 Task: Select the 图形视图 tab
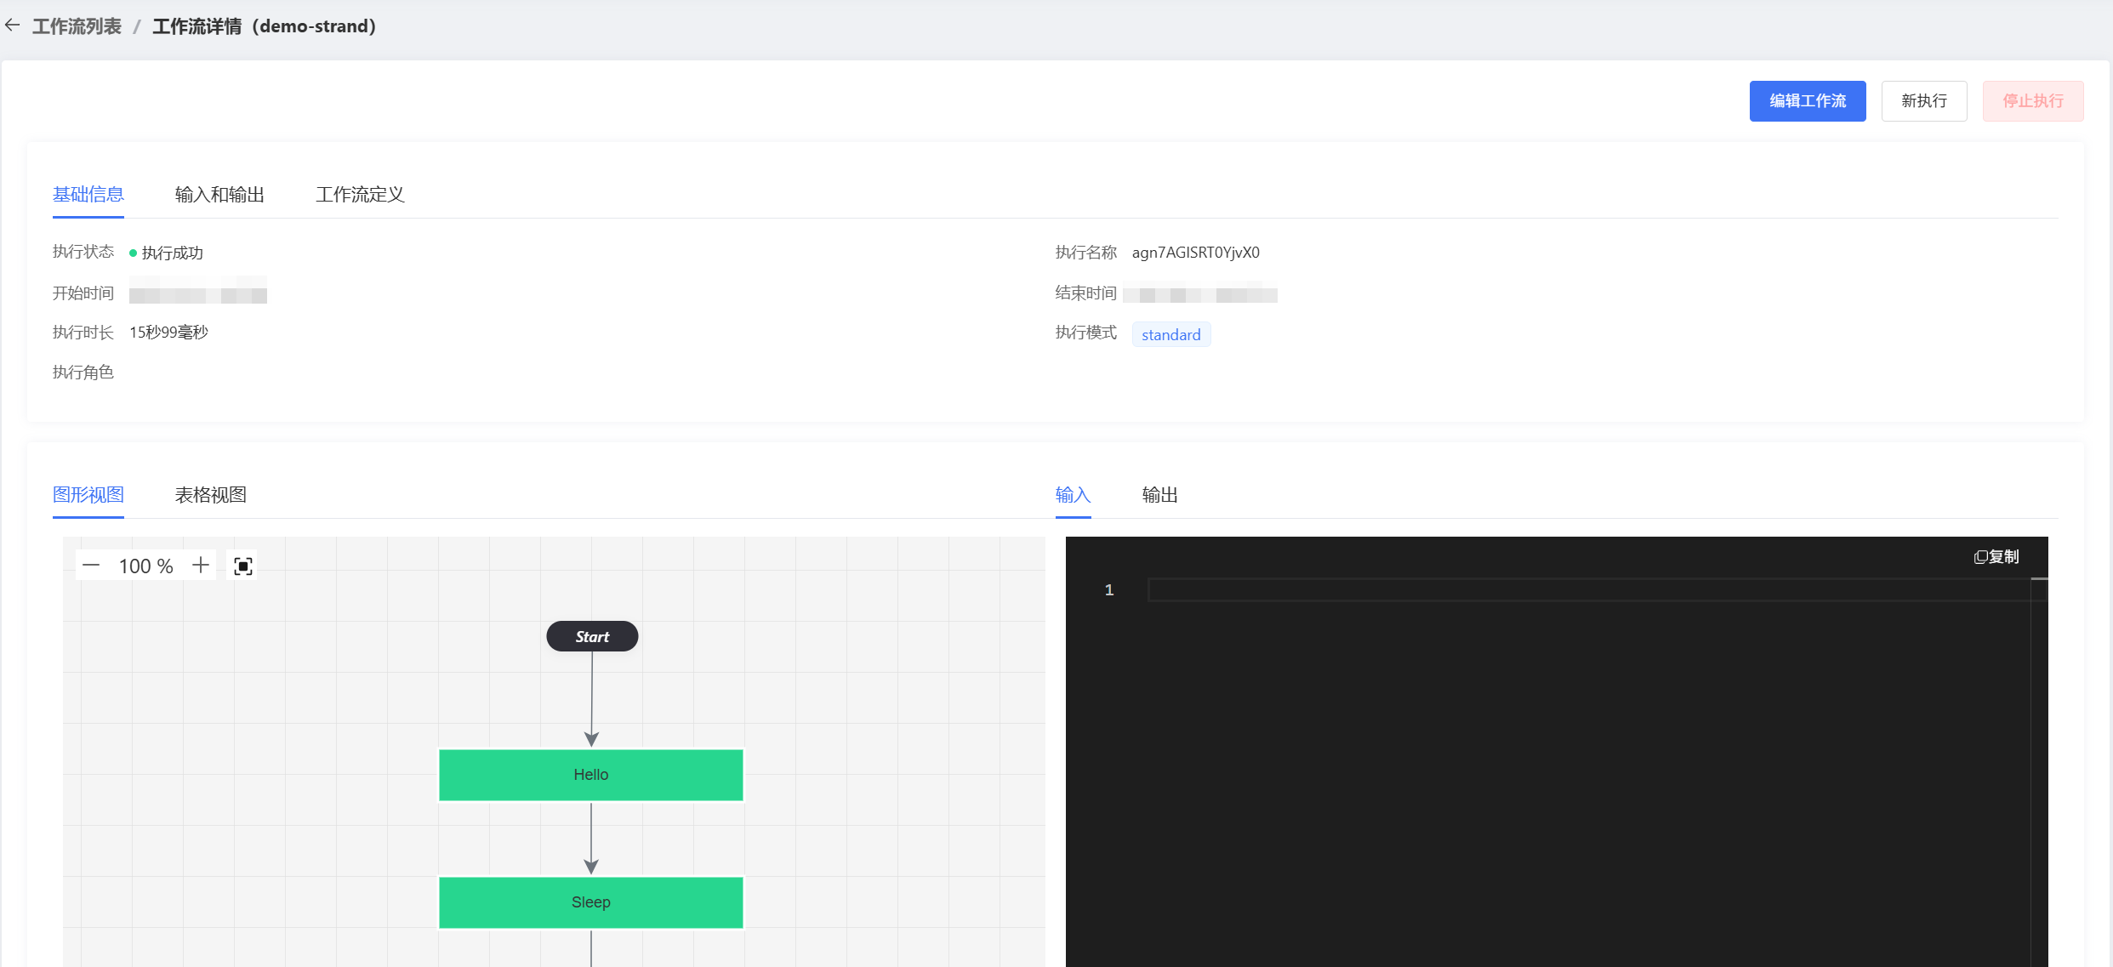[x=88, y=495]
